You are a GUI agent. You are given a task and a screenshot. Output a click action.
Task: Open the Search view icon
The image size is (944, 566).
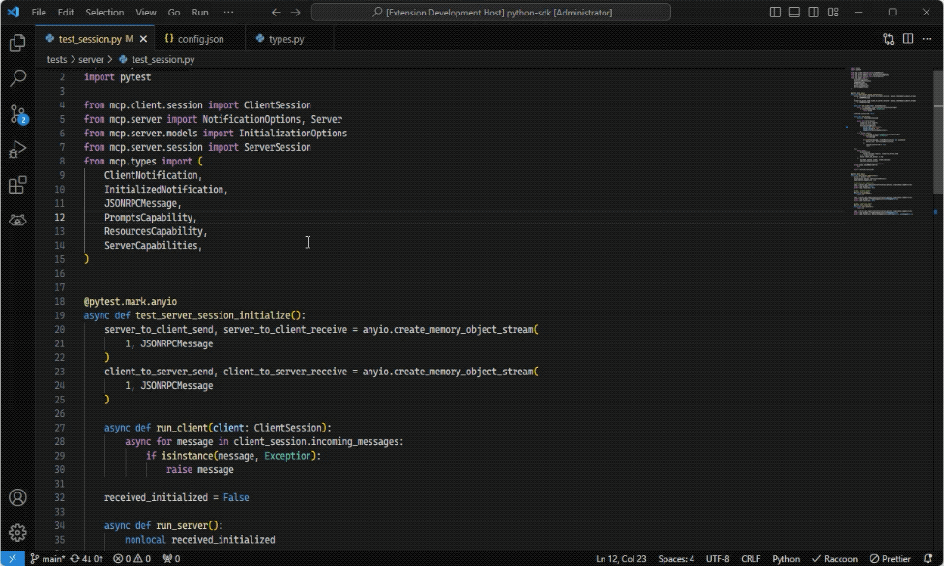point(17,78)
